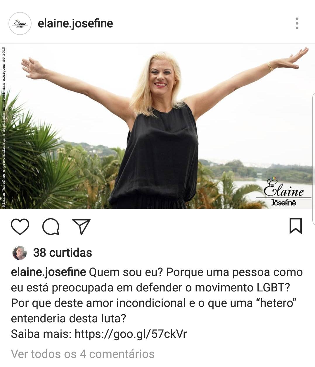Open elaine.josefine profile from header username
315x367 pixels.
[x=75, y=23]
